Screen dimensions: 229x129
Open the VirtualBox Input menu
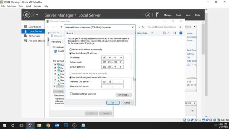click(28, 6)
